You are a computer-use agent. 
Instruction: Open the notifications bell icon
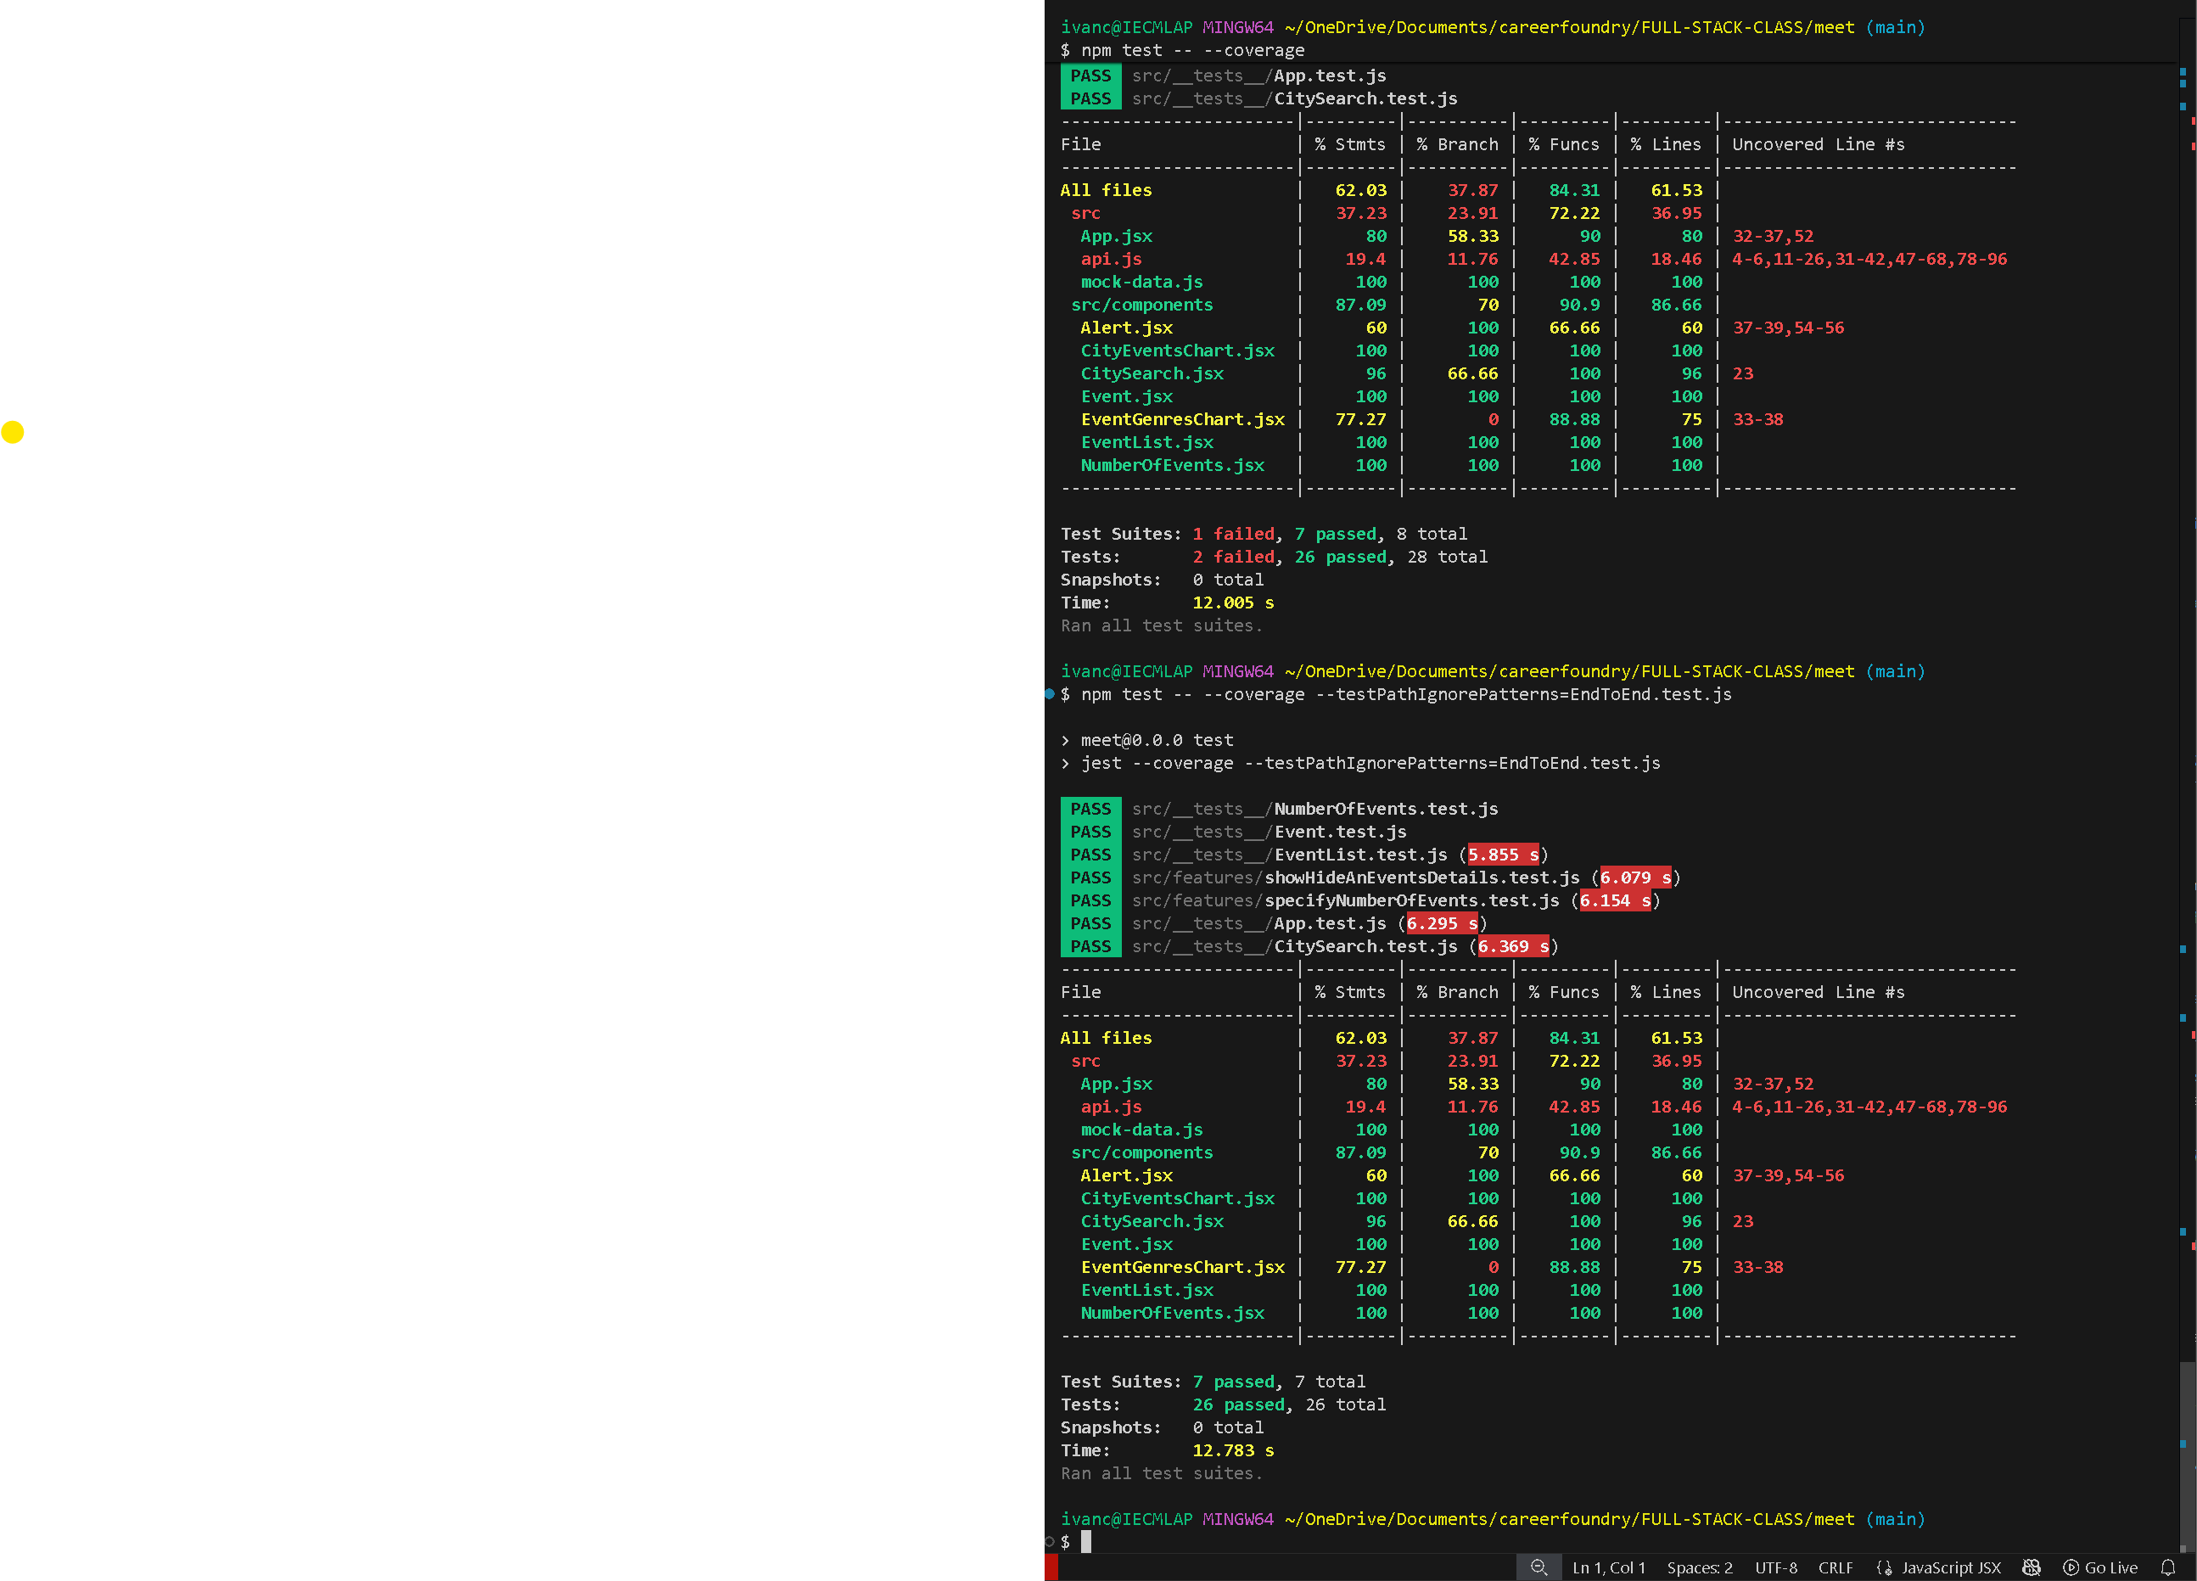tap(2169, 1567)
